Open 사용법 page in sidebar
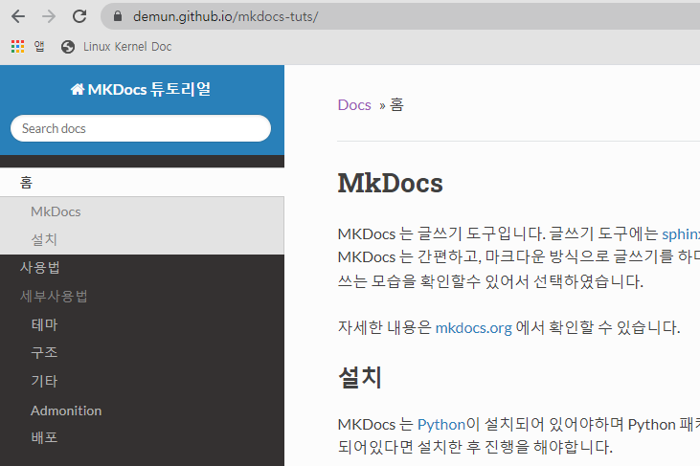 coord(39,268)
